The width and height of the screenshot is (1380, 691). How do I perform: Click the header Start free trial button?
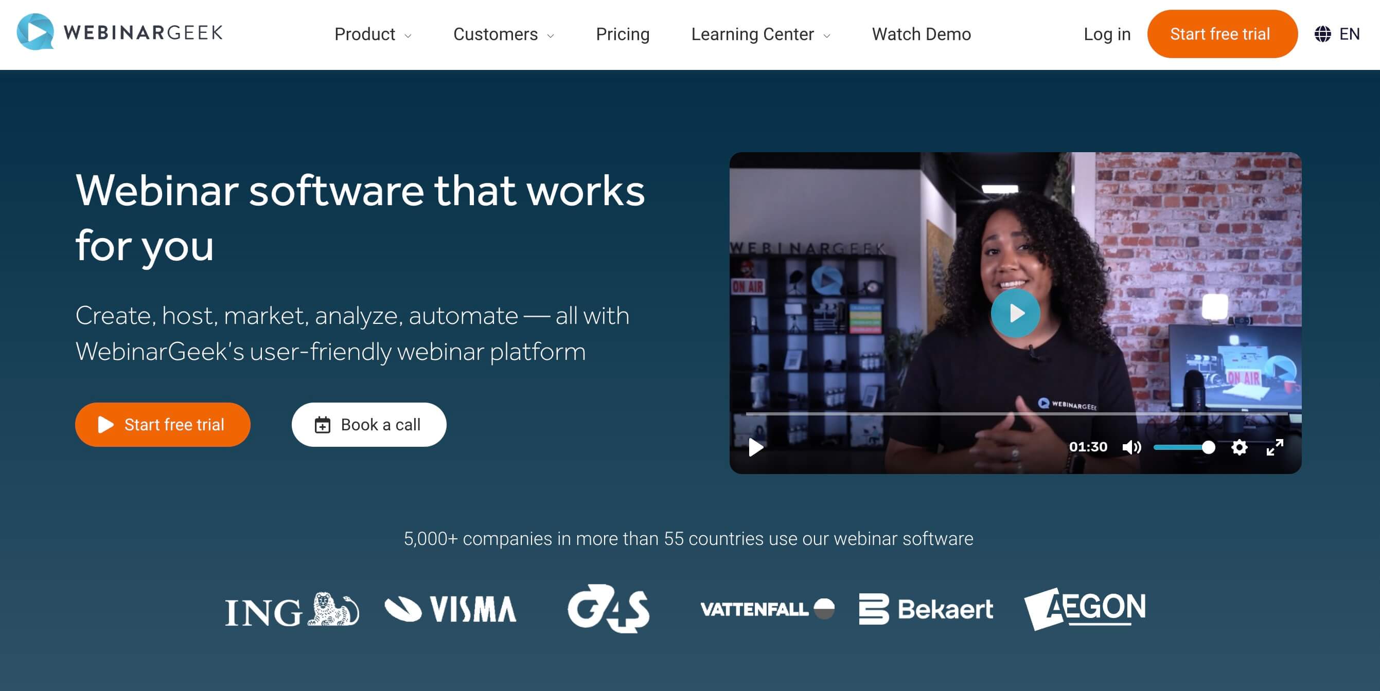[1222, 34]
